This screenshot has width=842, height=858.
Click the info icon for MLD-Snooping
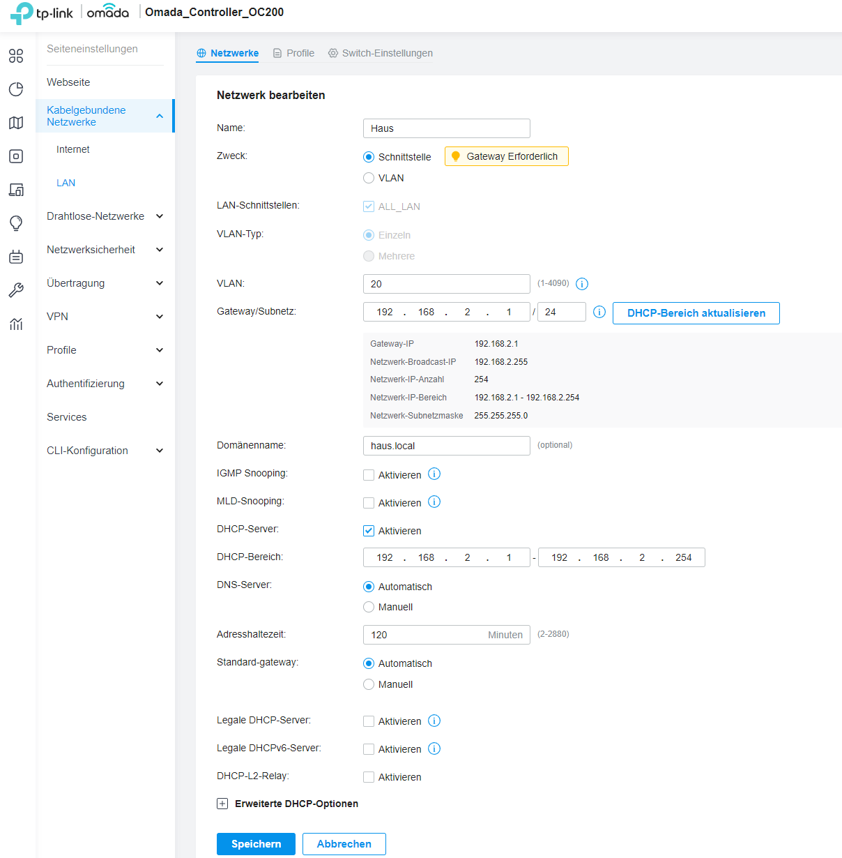(x=434, y=502)
